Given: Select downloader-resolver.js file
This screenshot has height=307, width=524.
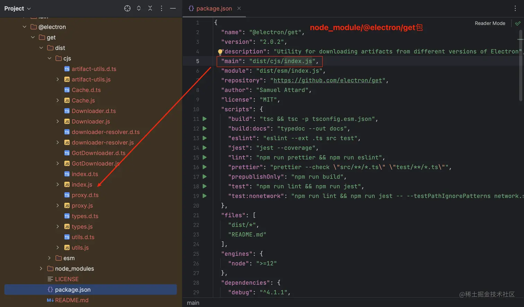Looking at the screenshot, I should coord(103,143).
